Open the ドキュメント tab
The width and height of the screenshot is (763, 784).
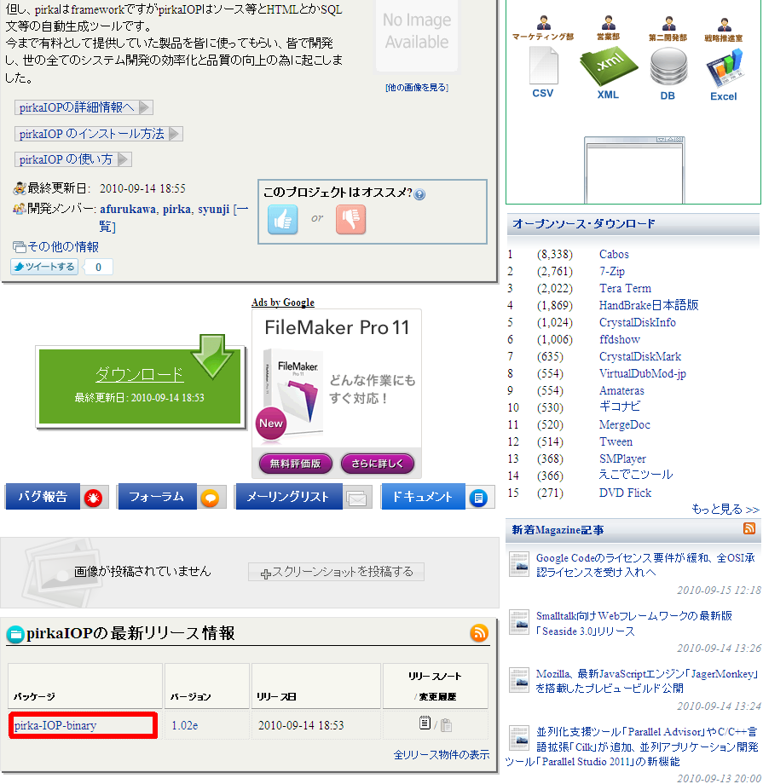pyautogui.click(x=435, y=497)
